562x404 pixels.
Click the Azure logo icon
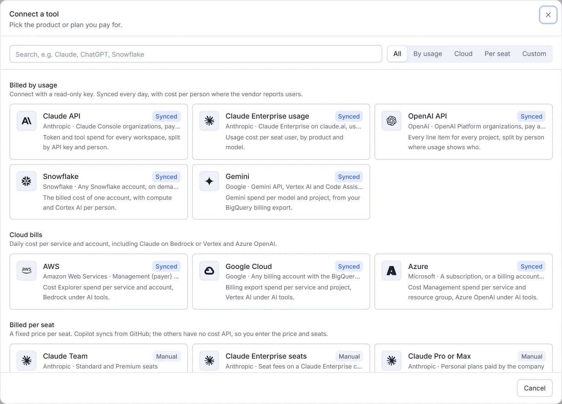click(391, 271)
